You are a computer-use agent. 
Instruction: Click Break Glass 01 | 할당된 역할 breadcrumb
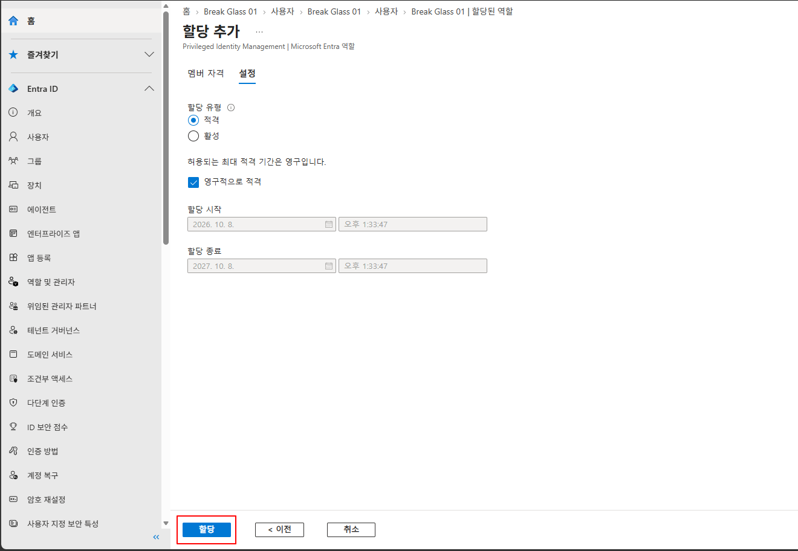point(462,11)
